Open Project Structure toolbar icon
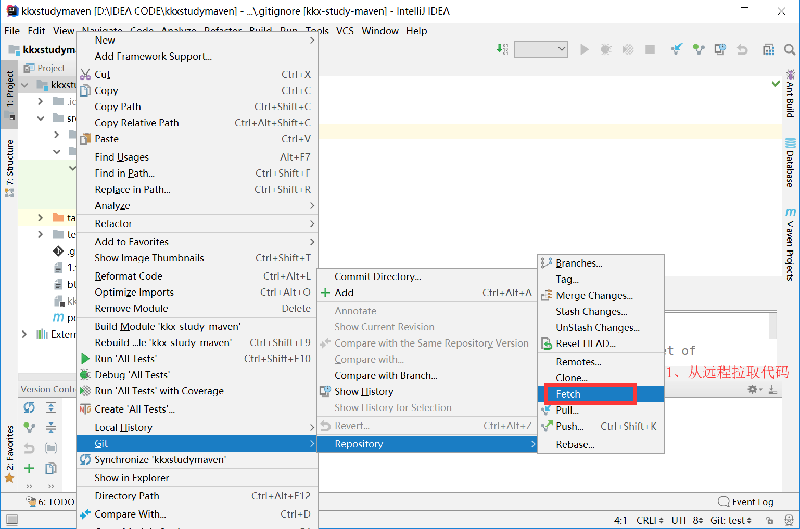Screen dimensions: 800x529 pos(769,49)
